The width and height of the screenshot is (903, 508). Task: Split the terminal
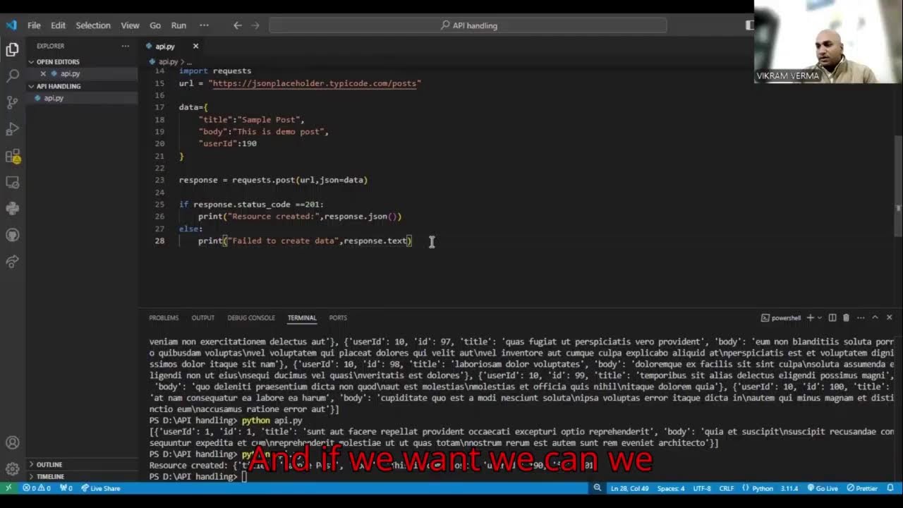tap(832, 317)
